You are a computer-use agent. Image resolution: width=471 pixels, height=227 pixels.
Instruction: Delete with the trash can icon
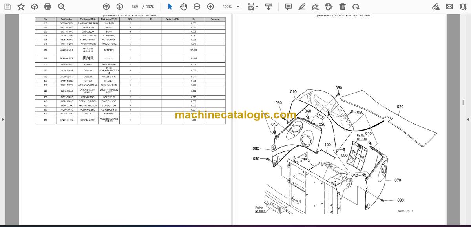[x=343, y=7]
